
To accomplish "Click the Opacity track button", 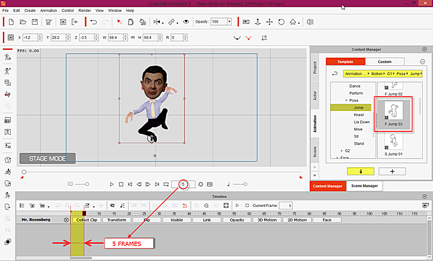I will pos(237,220).
